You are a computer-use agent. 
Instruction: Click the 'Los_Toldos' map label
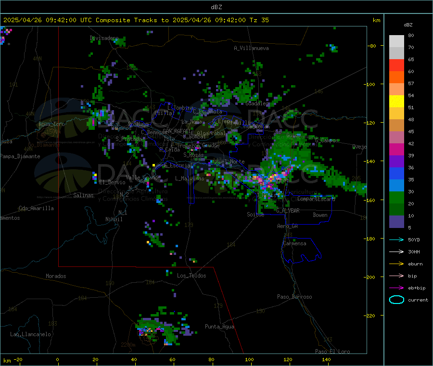pos(191,276)
